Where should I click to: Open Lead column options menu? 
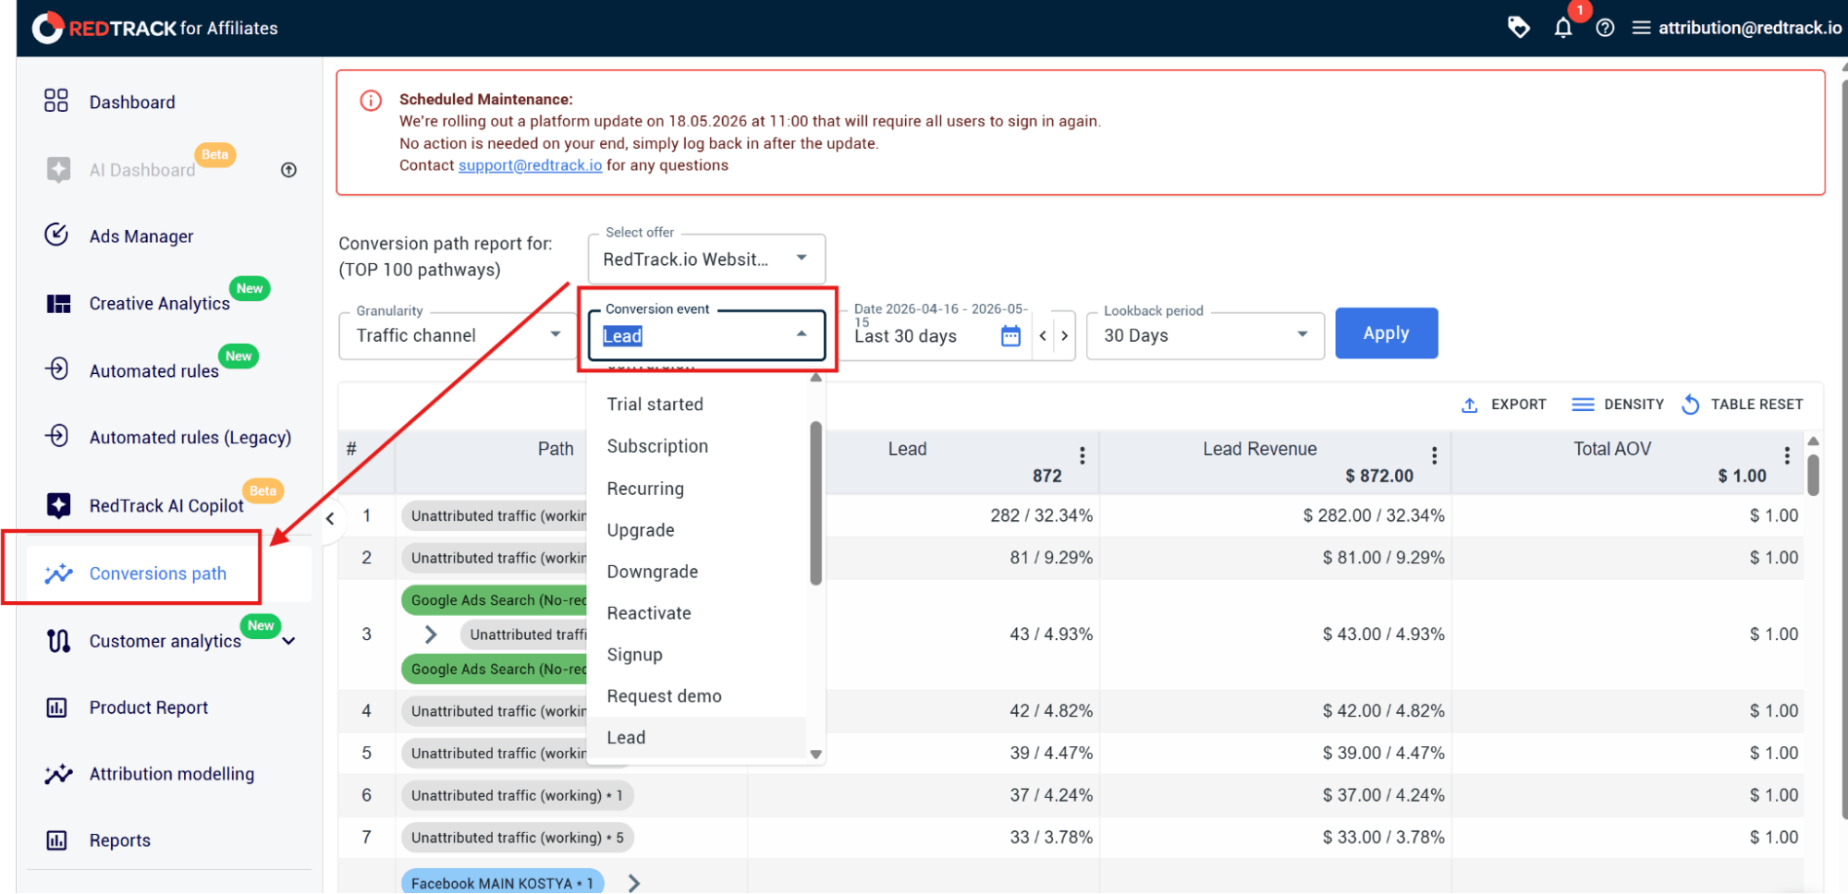coord(1082,455)
